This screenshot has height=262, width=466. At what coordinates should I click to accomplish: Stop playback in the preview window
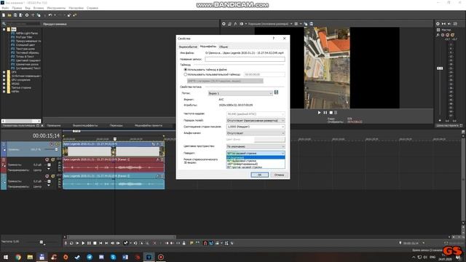click(x=331, y=113)
